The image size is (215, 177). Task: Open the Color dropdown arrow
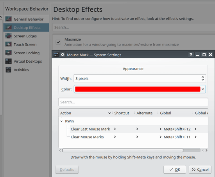coord(203,89)
